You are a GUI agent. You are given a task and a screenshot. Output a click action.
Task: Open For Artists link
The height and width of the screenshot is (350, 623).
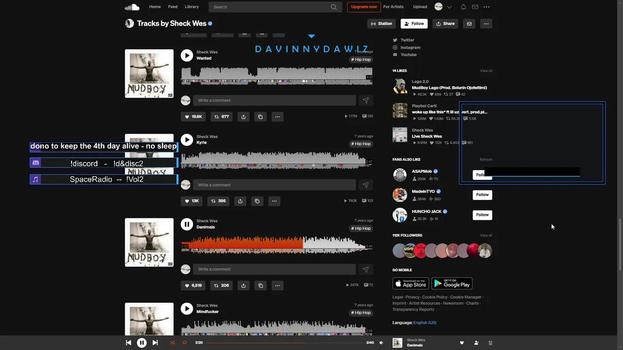[x=393, y=7]
